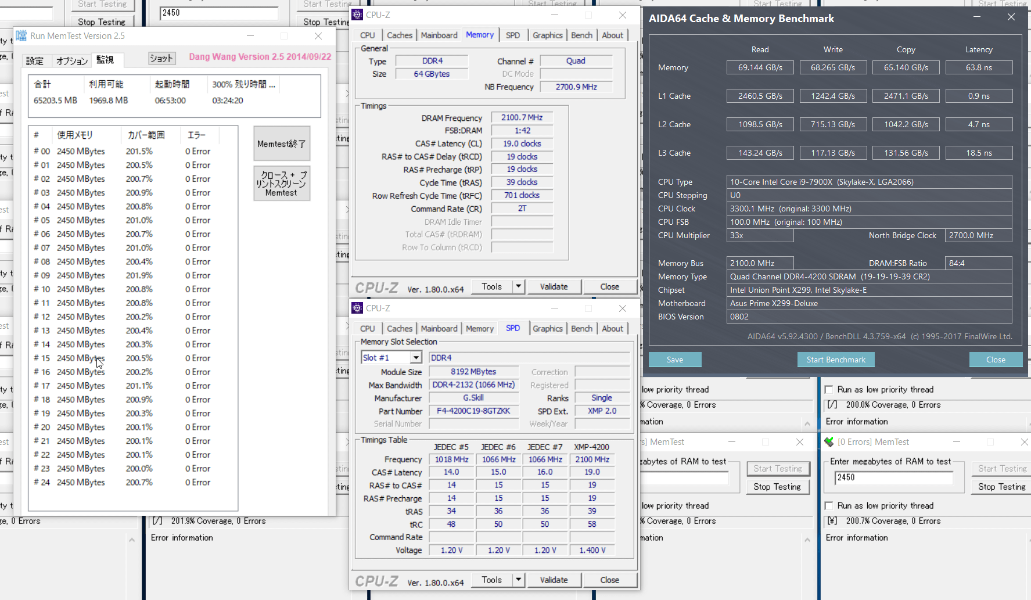Click the AIDA64 Close button next to Start Benchmark
This screenshot has width=1031, height=600.
[996, 360]
